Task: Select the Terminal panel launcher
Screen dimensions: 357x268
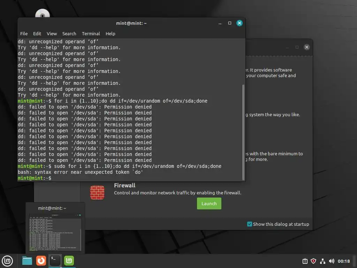Action: pyautogui.click(x=55, y=261)
